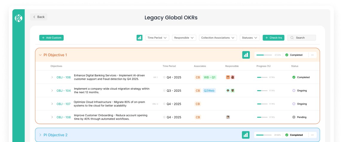The height and width of the screenshot is (142, 343).
Task: Click the responsible avatar for OBJ - 108
Action: point(228,117)
